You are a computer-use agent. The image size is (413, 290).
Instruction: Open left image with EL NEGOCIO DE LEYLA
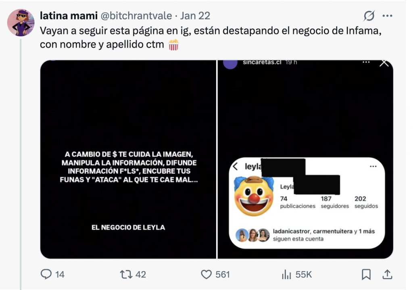coord(128,159)
